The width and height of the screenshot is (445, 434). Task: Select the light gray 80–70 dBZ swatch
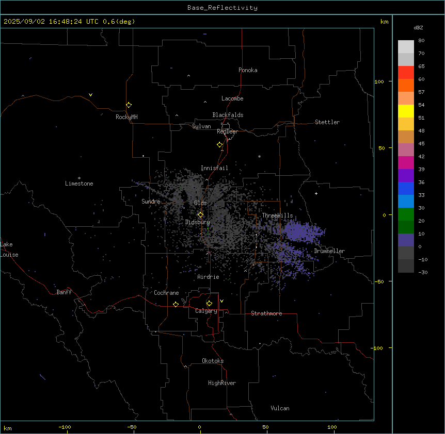pyautogui.click(x=406, y=47)
